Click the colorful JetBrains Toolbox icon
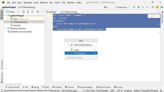The image size is (164, 92). click(x=161, y=7)
